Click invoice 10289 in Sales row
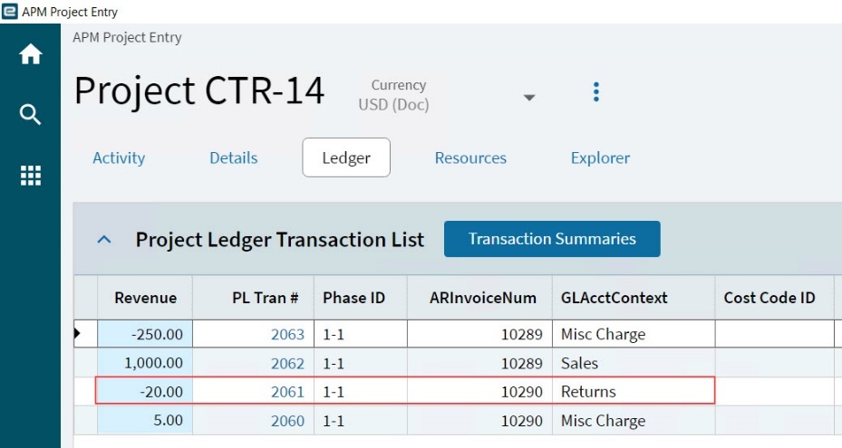The image size is (842, 448). [x=479, y=363]
